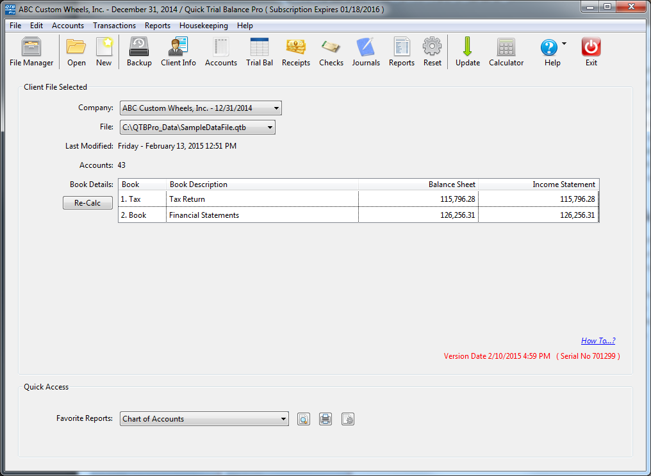651x476 pixels.
Task: Preview the favorite report
Action: (304, 419)
